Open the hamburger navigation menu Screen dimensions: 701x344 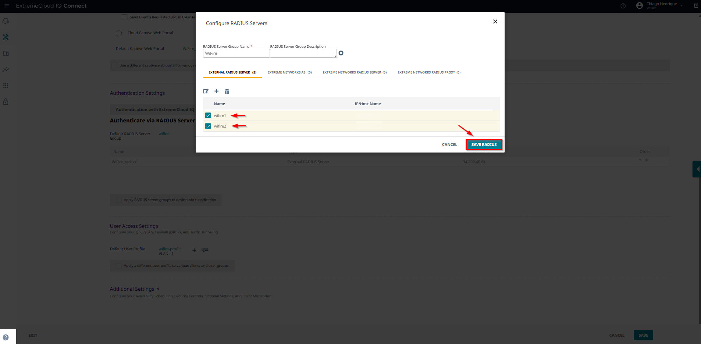click(6, 6)
